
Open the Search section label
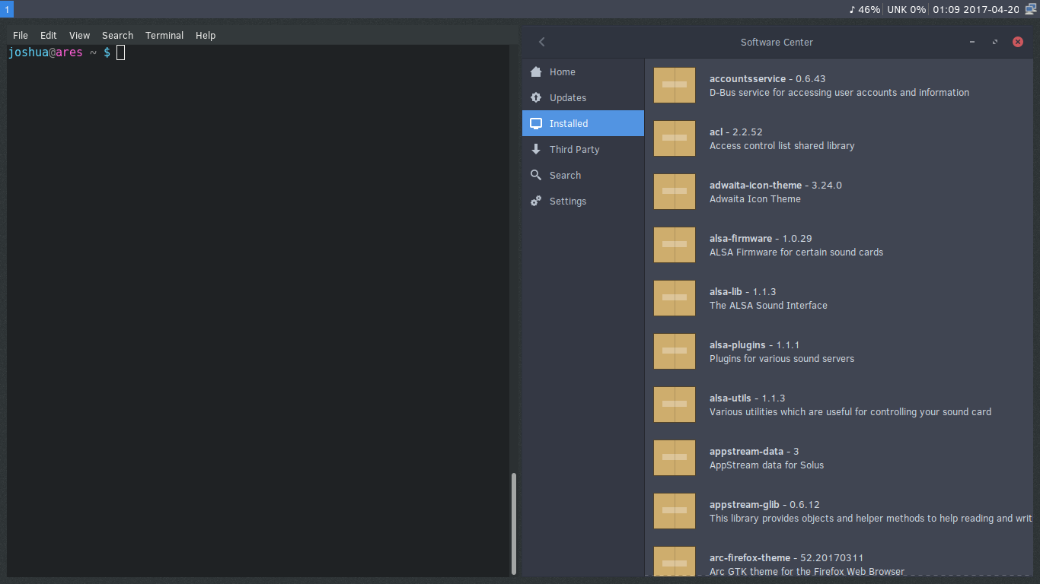click(565, 175)
